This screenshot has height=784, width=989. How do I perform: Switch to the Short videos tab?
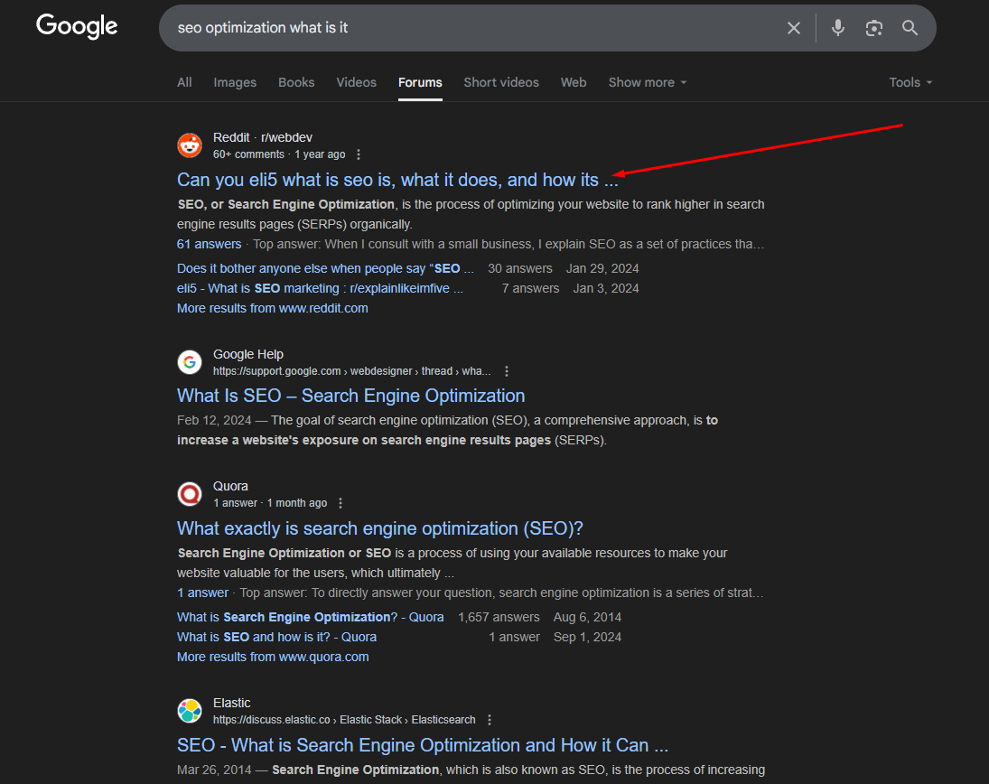(x=501, y=82)
